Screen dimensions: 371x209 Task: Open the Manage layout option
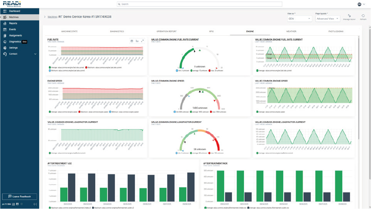coord(349,16)
